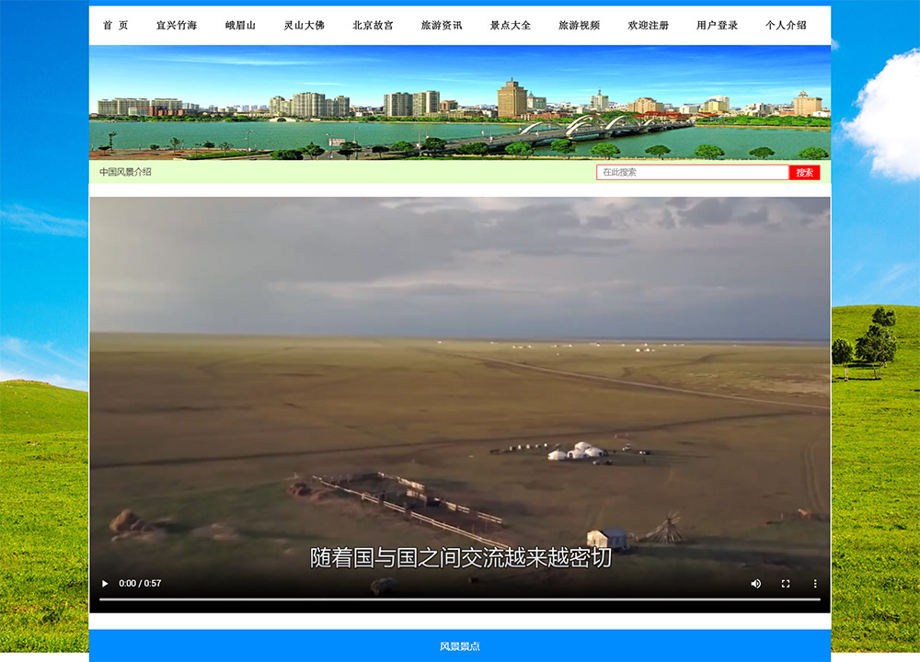Open the 峨眉山 page
920x662 pixels.
point(240,25)
